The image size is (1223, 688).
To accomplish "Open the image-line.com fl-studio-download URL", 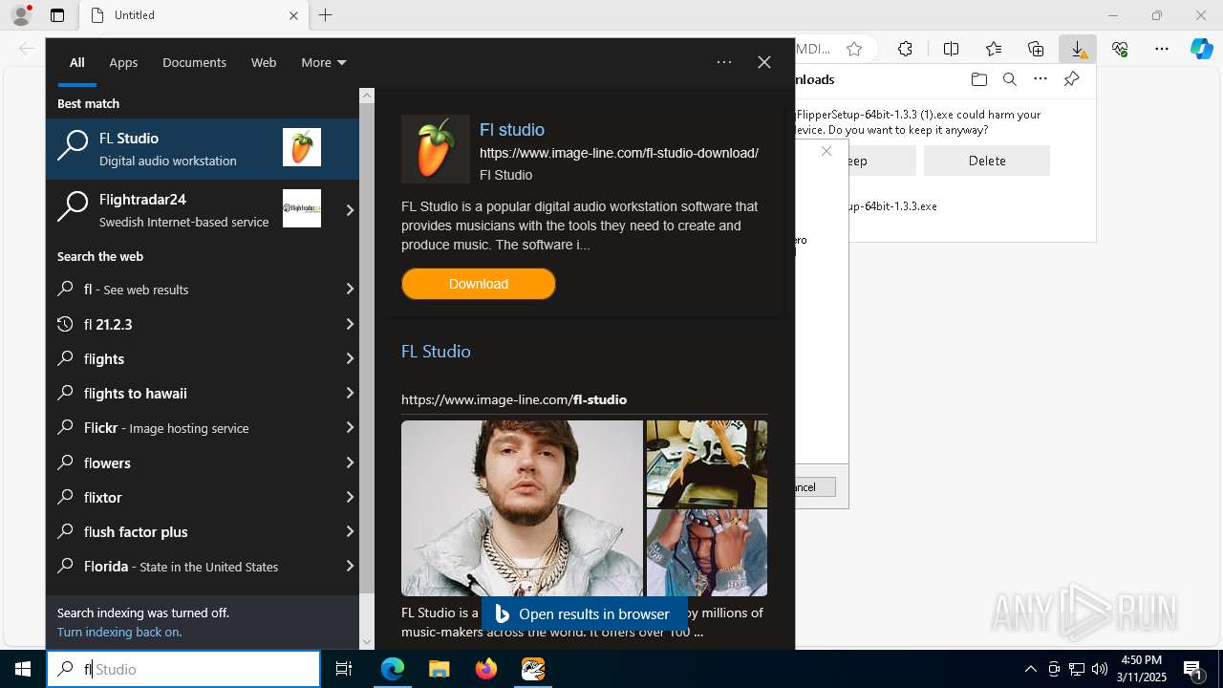I will click(x=619, y=153).
